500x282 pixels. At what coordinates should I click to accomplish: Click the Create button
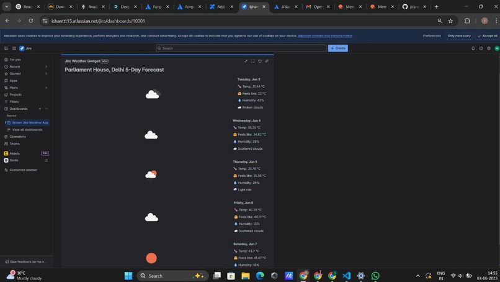[x=338, y=48]
